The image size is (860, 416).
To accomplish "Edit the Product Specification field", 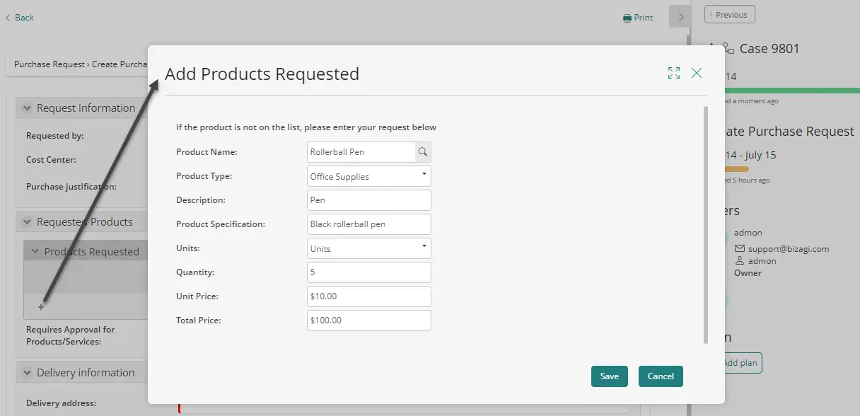I will click(x=369, y=224).
